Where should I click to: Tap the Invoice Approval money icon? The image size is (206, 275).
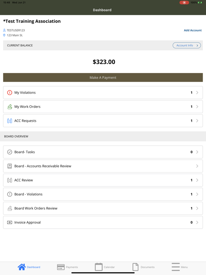click(10, 222)
